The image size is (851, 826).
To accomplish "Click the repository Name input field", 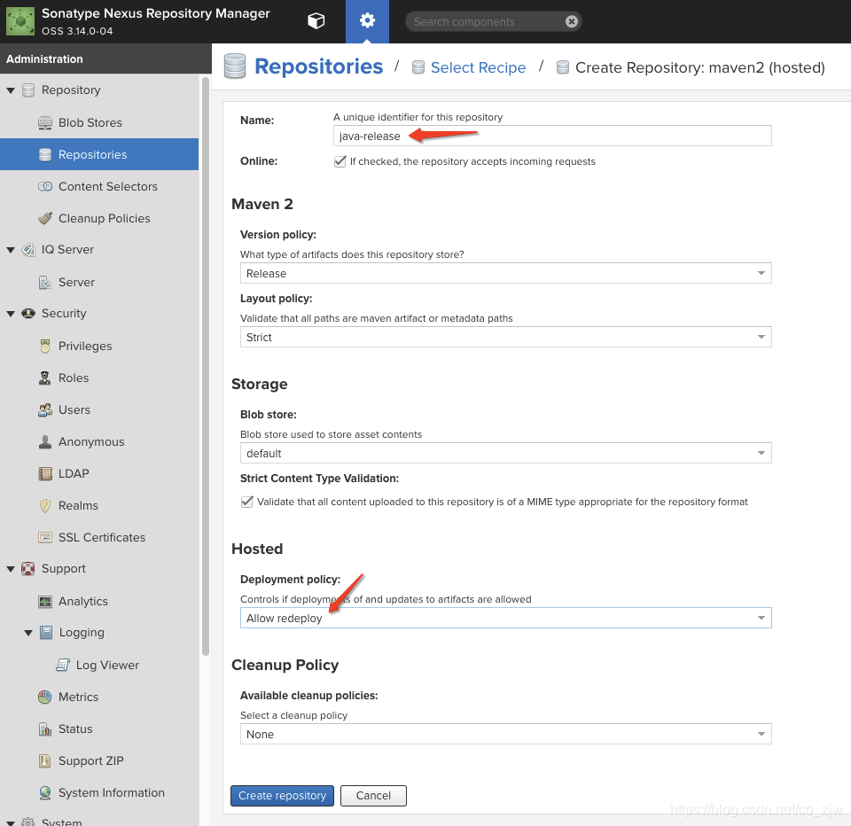I will 552,136.
